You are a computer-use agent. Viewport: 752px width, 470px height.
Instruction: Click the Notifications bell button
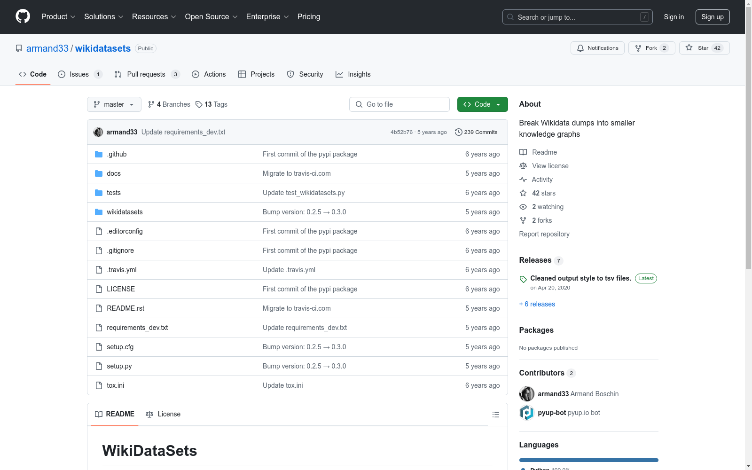597,48
